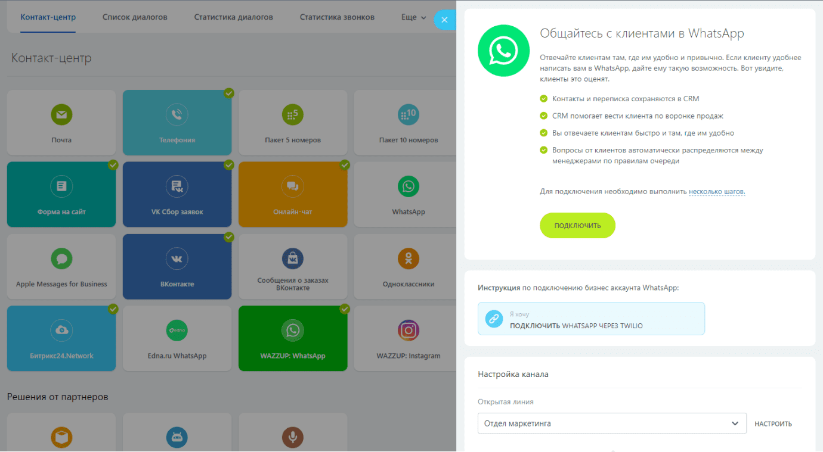The height and width of the screenshot is (452, 823).
Task: Expand the Еще menu
Action: click(x=414, y=17)
